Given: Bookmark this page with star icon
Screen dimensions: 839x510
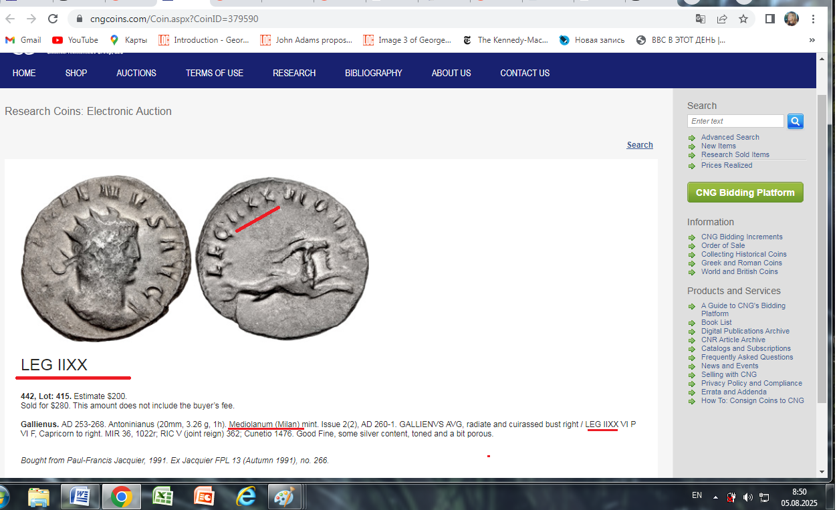Looking at the screenshot, I should 743,19.
